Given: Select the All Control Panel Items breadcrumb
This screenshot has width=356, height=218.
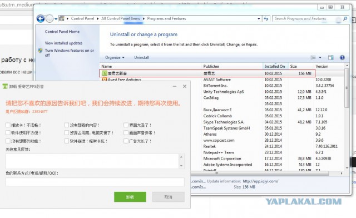Looking at the screenshot, I should click(x=121, y=18).
